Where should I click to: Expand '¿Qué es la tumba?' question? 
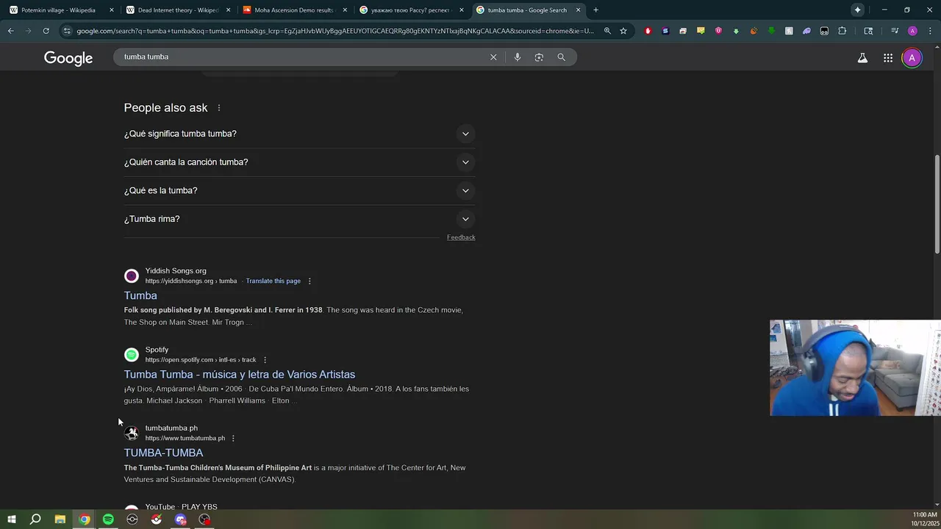pyautogui.click(x=299, y=190)
